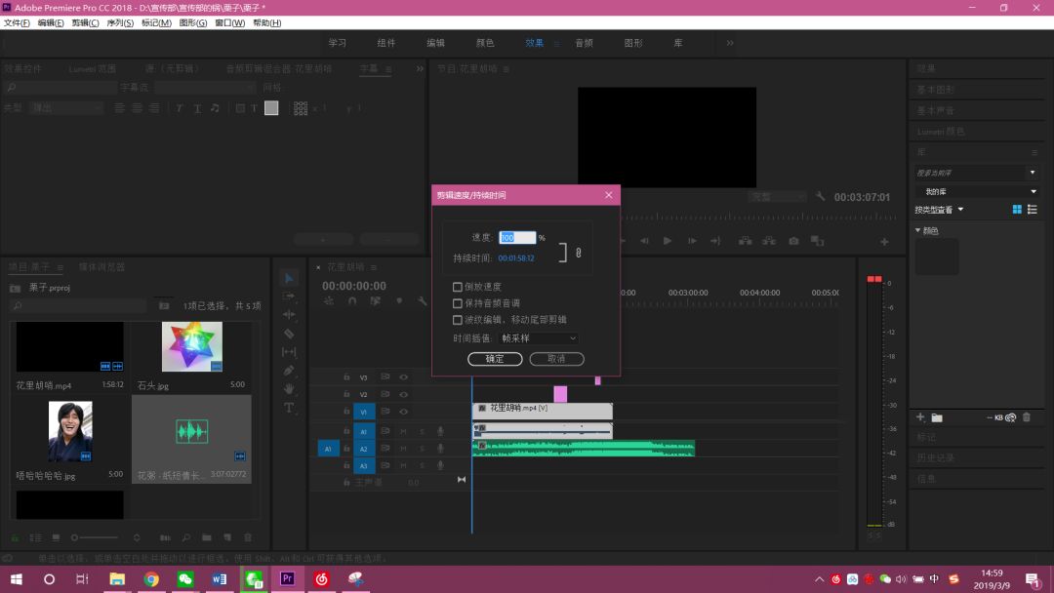Open the program monitor button editor plus

884,241
